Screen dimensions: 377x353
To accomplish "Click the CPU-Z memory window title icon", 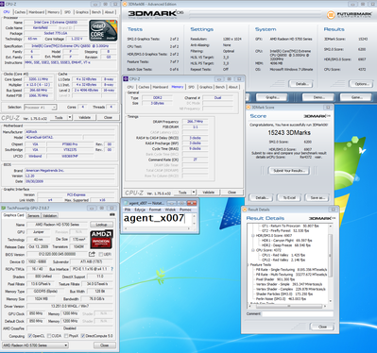I will (x=126, y=78).
